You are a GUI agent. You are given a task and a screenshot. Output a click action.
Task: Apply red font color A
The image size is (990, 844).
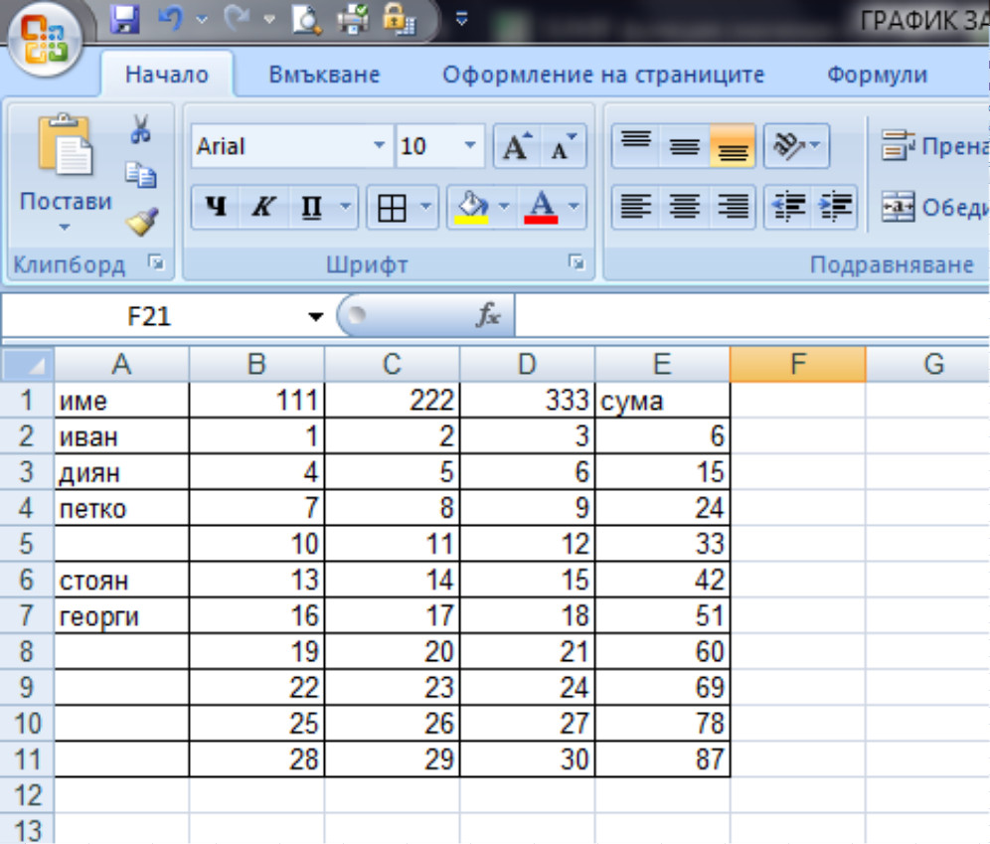pyautogui.click(x=541, y=207)
